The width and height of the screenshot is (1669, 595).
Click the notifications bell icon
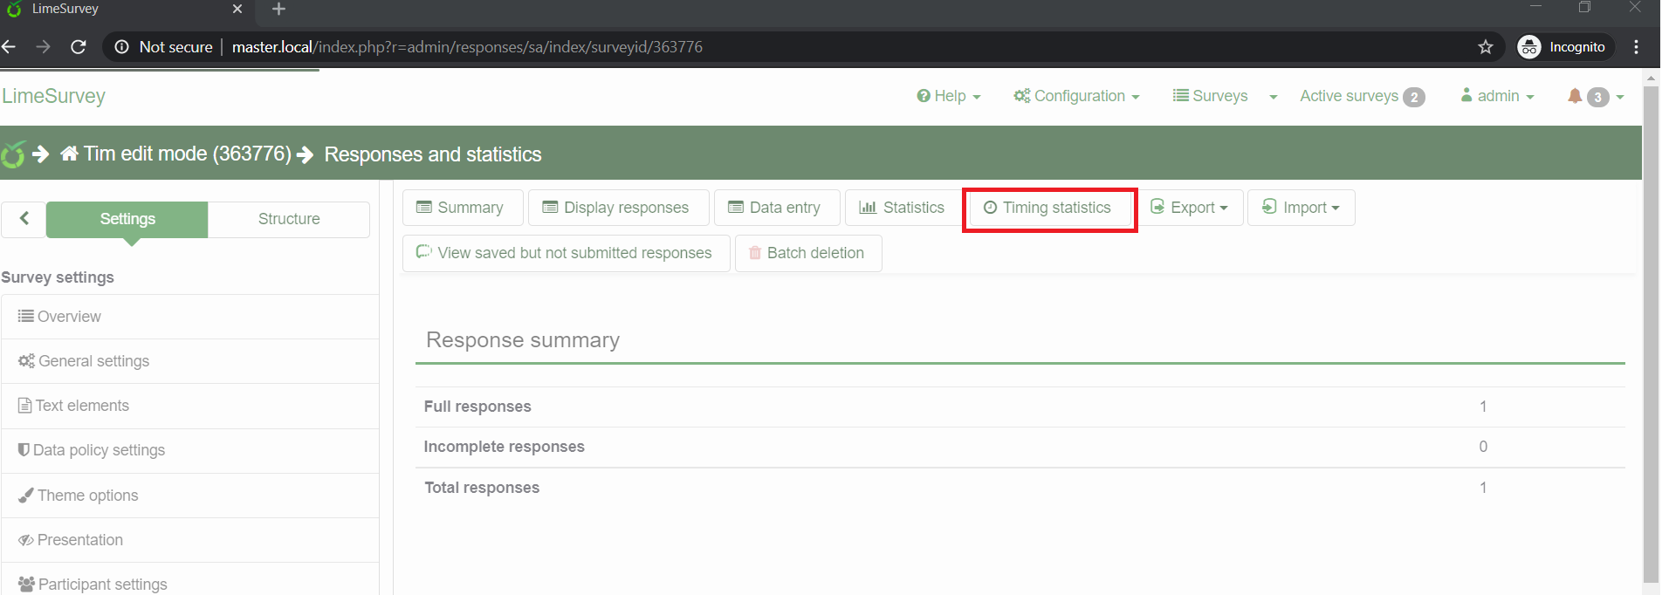1575,96
